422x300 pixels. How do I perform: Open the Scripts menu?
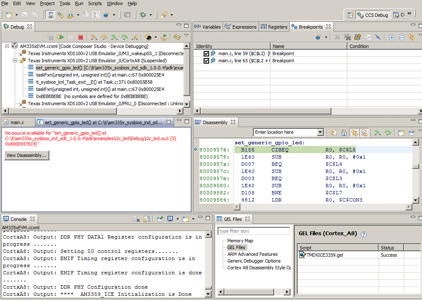[x=95, y=3]
